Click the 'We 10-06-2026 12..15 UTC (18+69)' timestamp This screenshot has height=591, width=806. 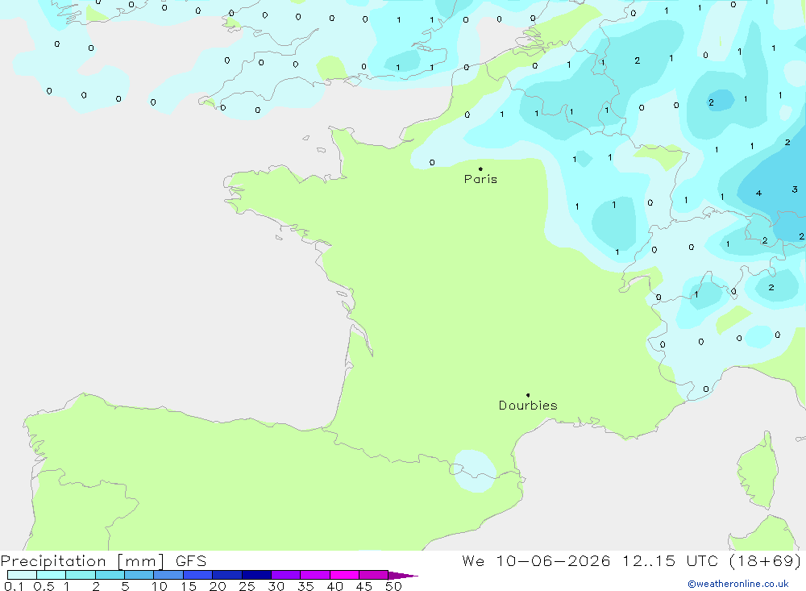pyautogui.click(x=631, y=560)
